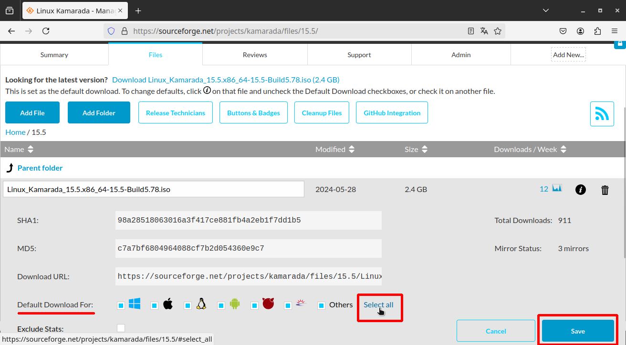Uncheck the checkbox beside the Apple logo
Viewport: 626px width, 345px height.
(154, 305)
